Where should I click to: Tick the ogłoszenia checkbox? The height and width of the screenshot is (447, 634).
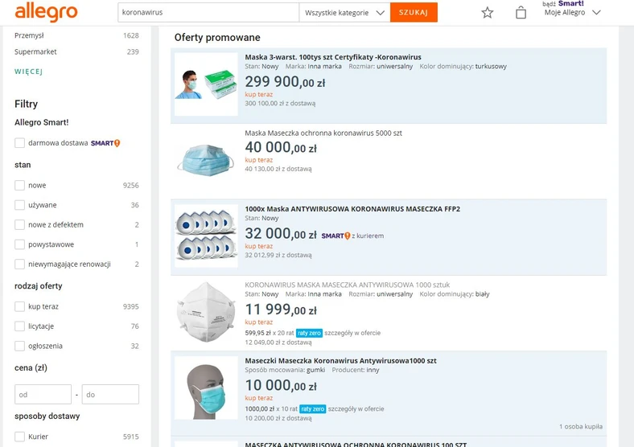click(20, 346)
